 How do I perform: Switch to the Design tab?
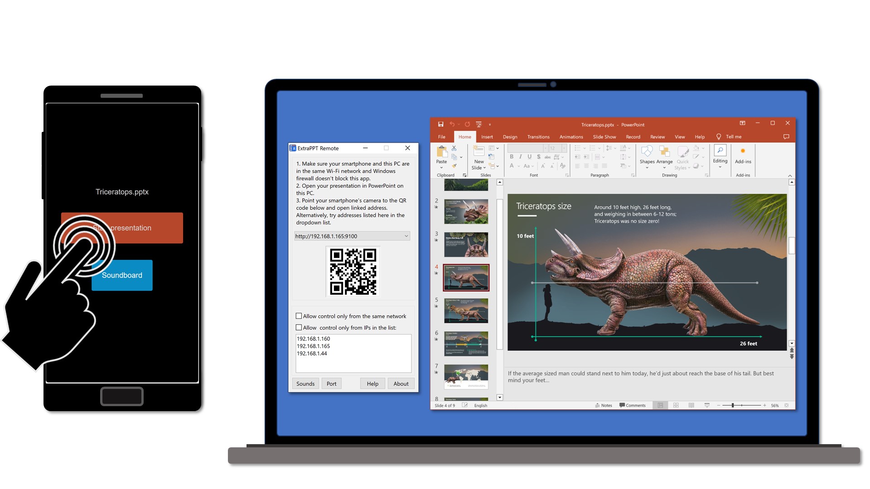(510, 137)
